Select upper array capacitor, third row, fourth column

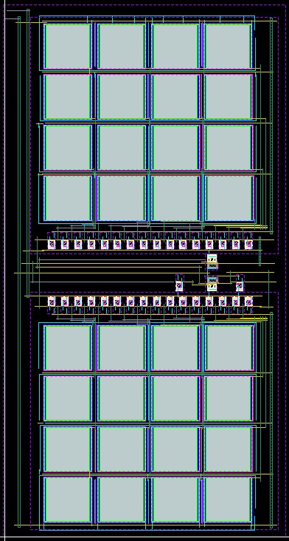228,148
